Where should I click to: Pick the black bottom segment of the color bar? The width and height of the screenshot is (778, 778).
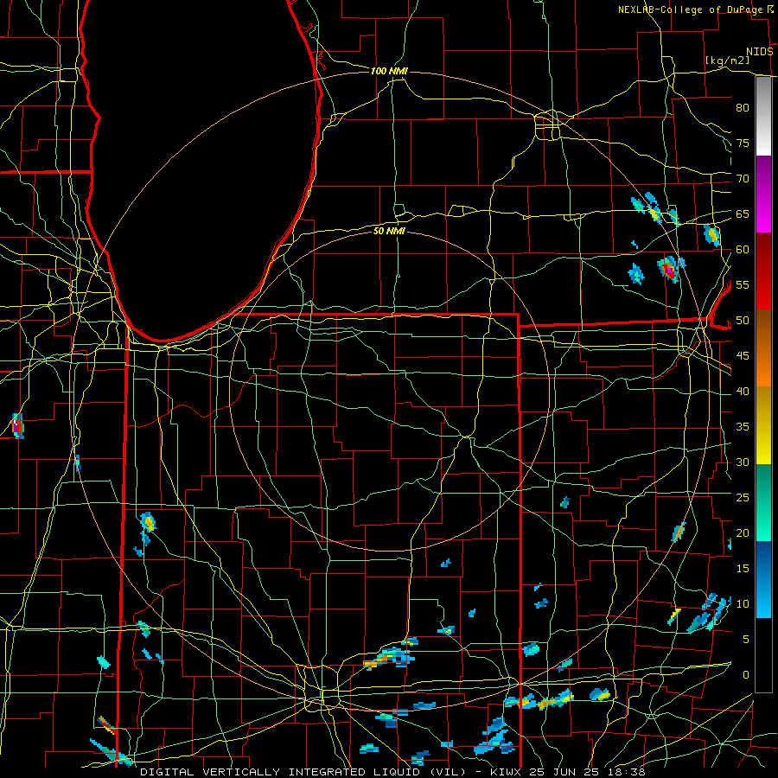click(763, 655)
